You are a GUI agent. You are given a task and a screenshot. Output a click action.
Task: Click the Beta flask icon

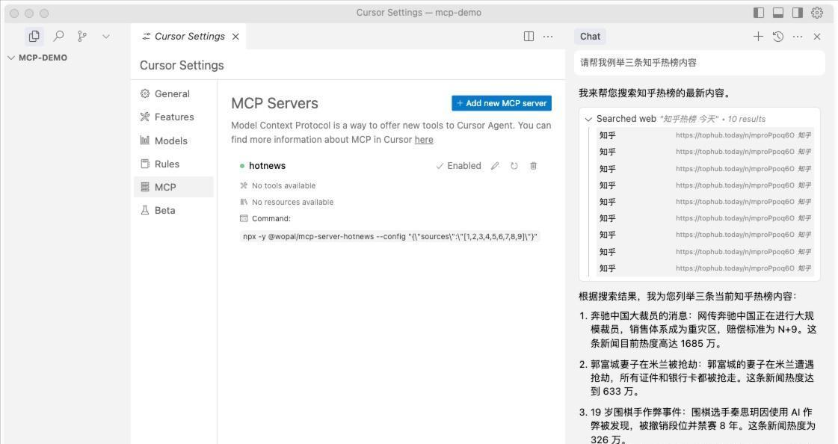tap(145, 210)
